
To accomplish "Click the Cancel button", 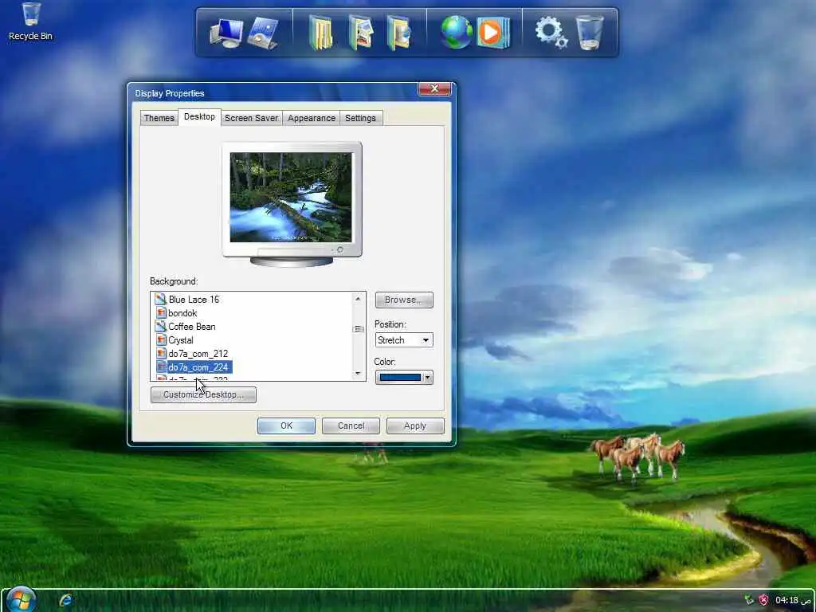I will click(351, 426).
